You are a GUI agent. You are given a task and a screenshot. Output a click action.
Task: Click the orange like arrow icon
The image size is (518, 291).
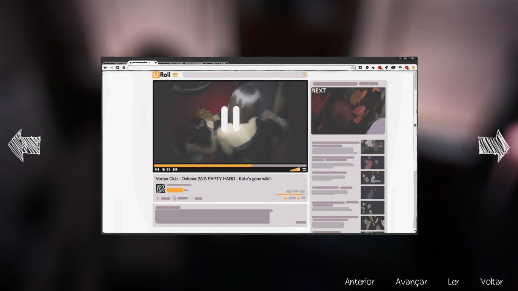click(286, 198)
